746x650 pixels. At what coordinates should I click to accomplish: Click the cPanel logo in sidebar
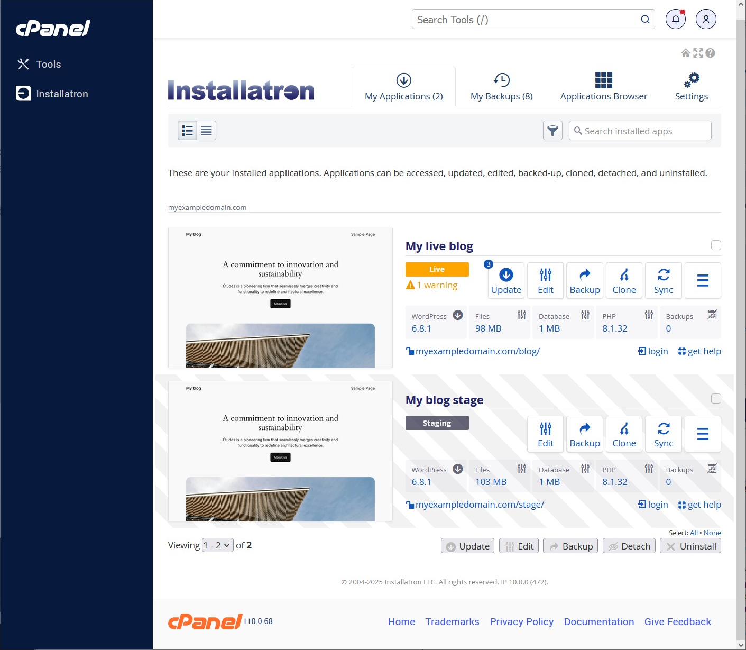(53, 28)
